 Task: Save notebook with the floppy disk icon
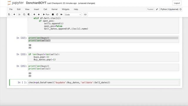pyautogui.click(x=9, y=14)
